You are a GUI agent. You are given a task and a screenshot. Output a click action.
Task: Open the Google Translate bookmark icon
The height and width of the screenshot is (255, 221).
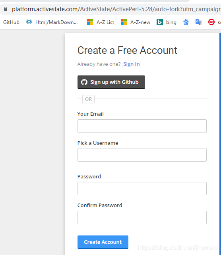198,22
